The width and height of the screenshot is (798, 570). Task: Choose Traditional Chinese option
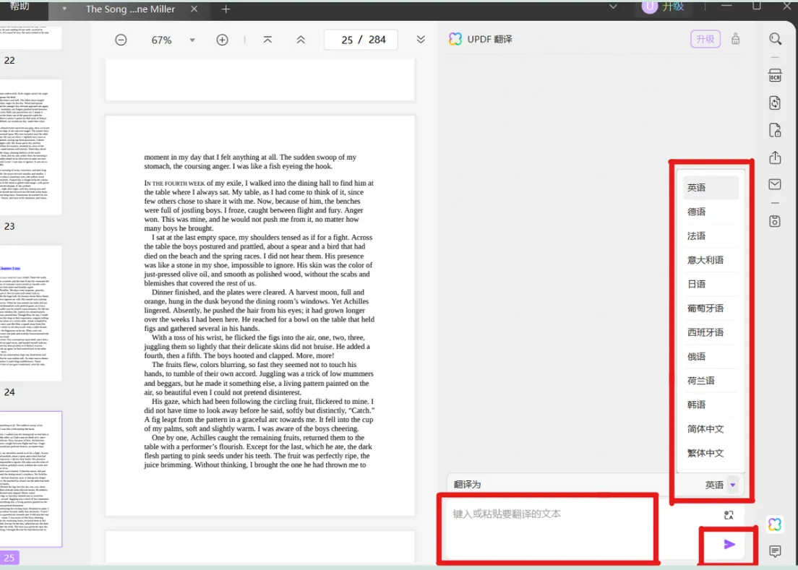pyautogui.click(x=710, y=453)
